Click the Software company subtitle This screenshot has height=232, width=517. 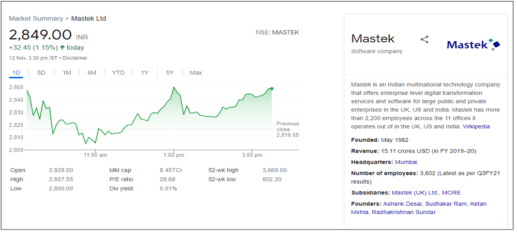click(x=377, y=51)
